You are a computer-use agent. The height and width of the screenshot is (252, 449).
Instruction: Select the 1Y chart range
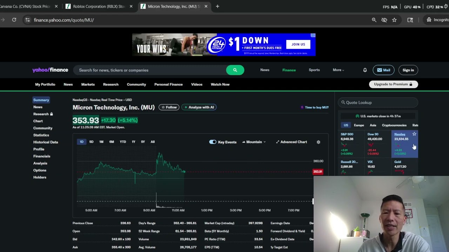tap(133, 142)
